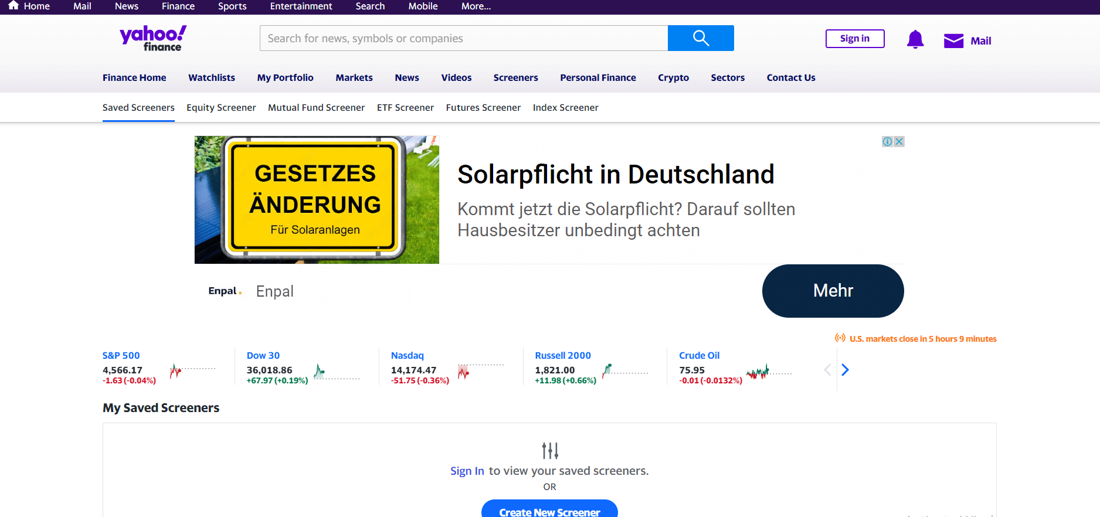Click the Mehr ad button
Screen dimensions: 1100x517
tap(833, 291)
